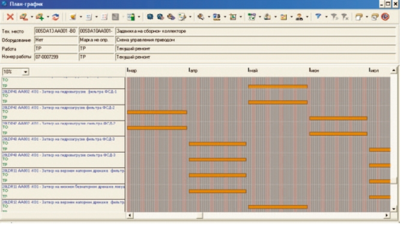Click the vertical scrollbar up arrow

[x=394, y=71]
